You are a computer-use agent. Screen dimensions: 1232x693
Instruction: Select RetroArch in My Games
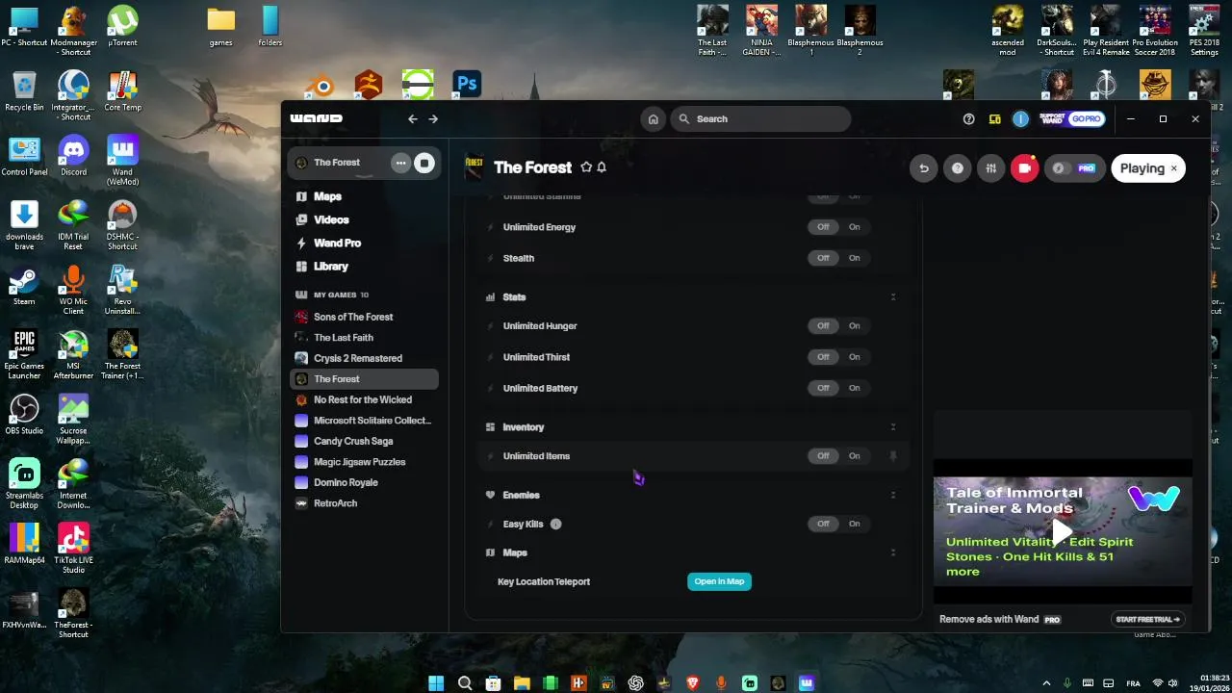click(x=364, y=503)
